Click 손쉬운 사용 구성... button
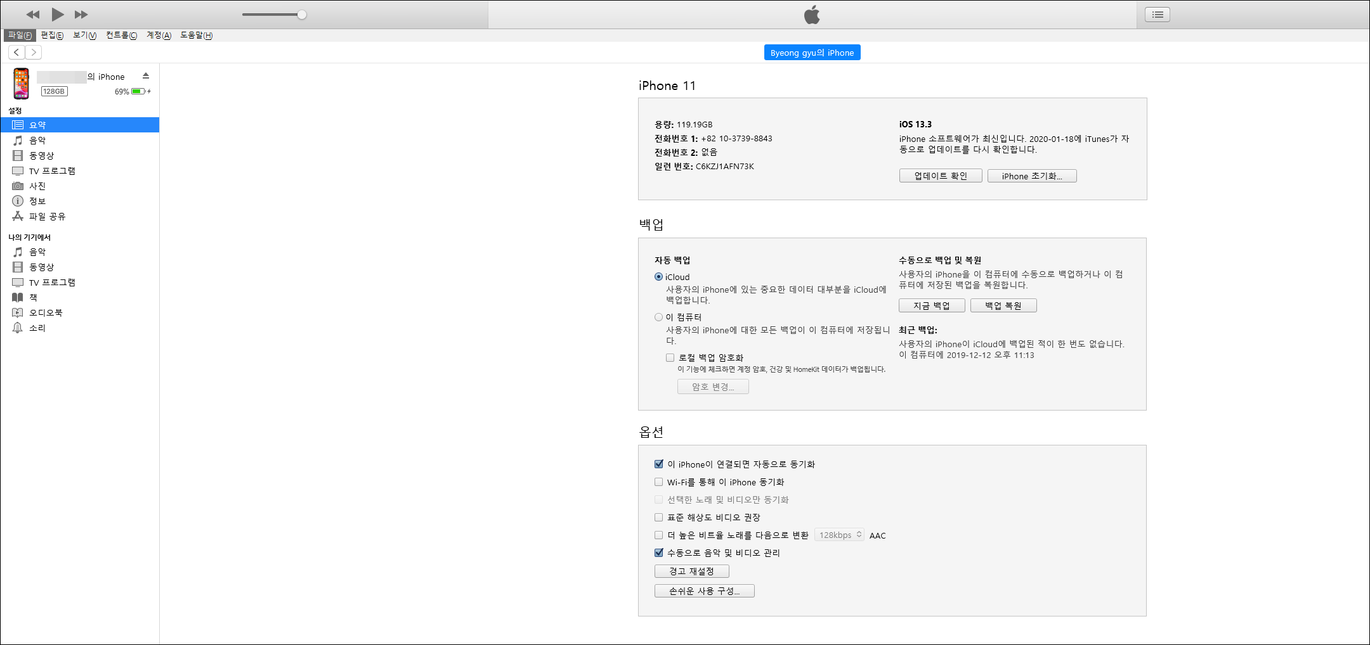1370x645 pixels. click(x=705, y=591)
